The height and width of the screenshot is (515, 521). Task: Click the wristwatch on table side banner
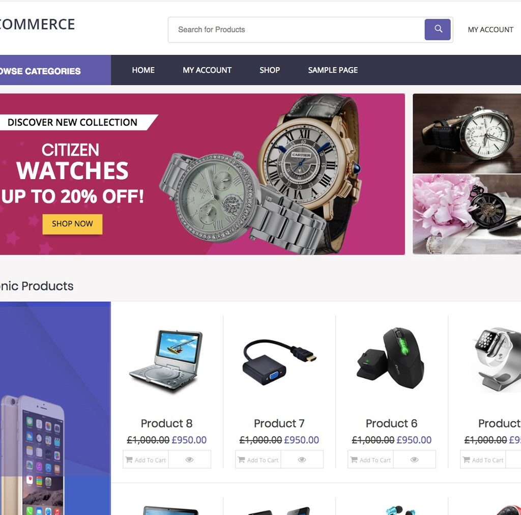[467, 133]
